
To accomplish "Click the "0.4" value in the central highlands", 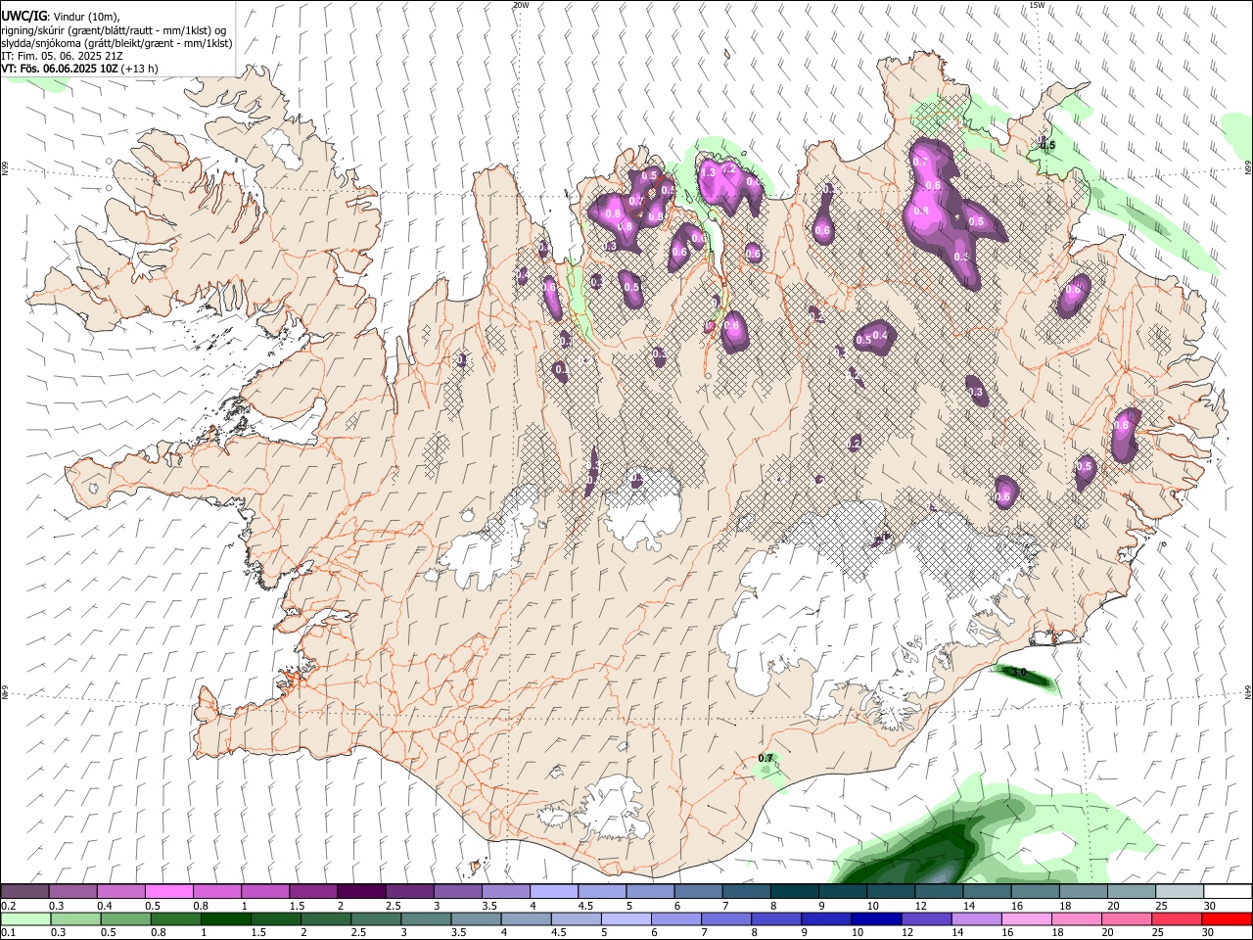I will click(x=880, y=335).
